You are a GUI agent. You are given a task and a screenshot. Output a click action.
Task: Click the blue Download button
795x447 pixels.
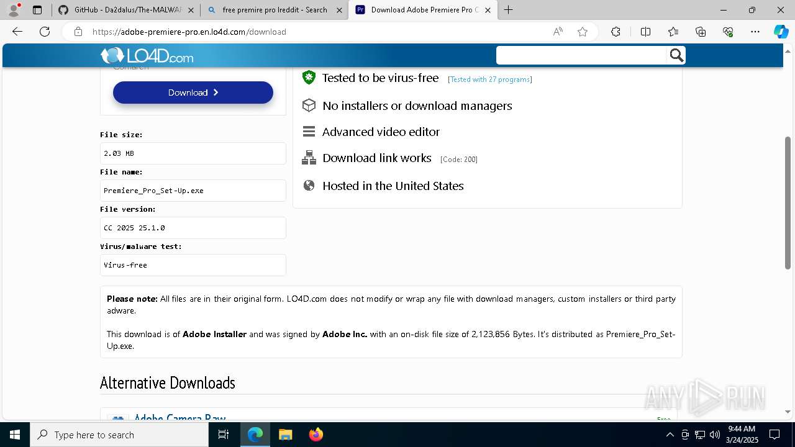[x=193, y=93]
